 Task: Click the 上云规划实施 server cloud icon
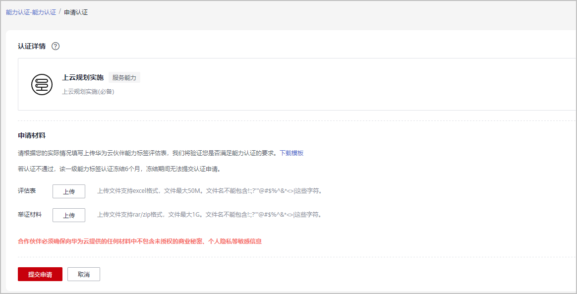coord(42,84)
